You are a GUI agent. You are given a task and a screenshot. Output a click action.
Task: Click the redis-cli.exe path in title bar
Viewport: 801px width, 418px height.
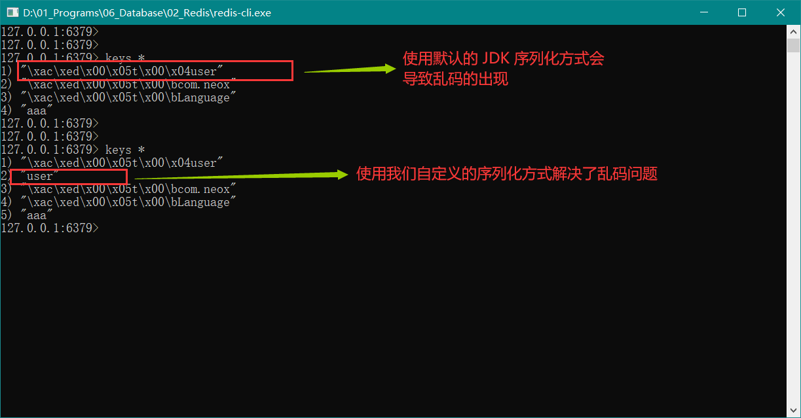click(x=147, y=12)
